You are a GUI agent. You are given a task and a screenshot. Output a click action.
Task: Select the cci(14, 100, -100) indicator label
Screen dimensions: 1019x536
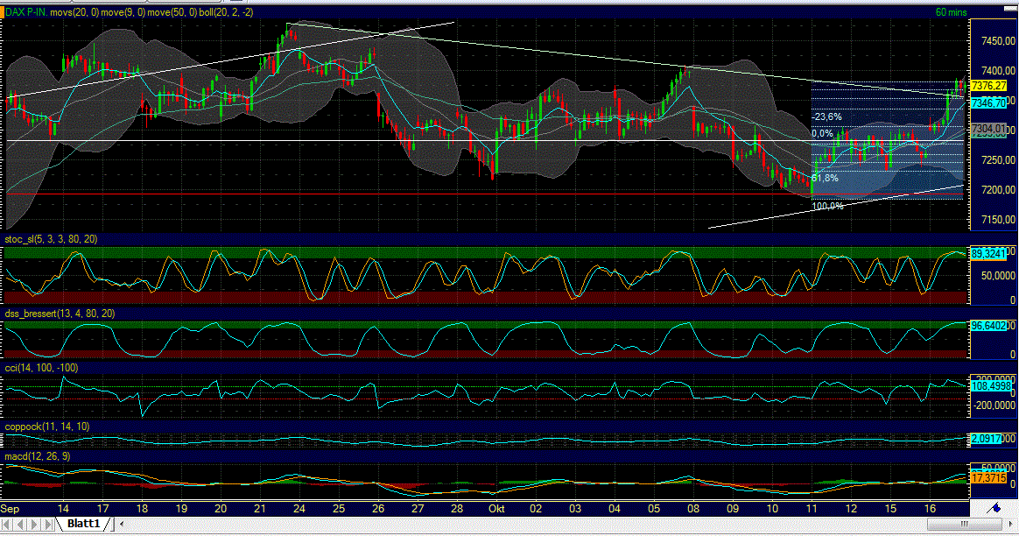[x=42, y=368]
